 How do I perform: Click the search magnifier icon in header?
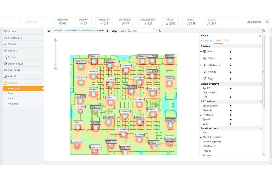267,22
